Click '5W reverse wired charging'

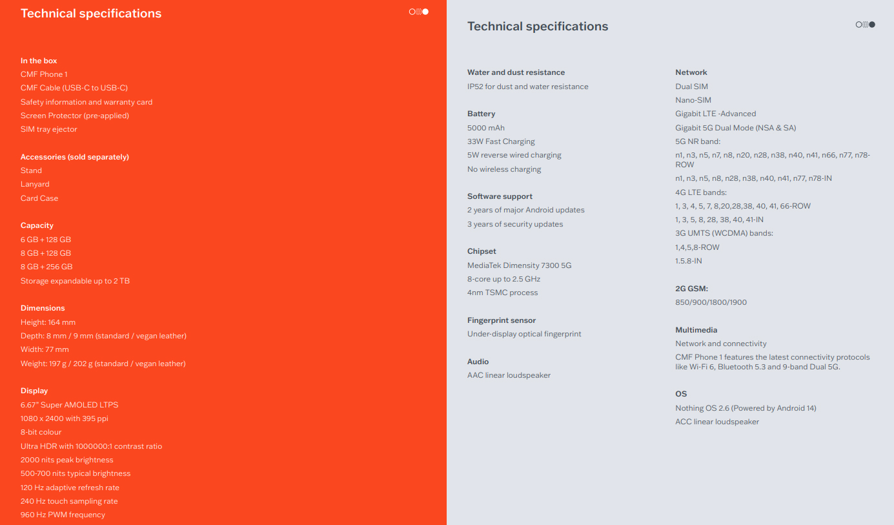(x=514, y=155)
